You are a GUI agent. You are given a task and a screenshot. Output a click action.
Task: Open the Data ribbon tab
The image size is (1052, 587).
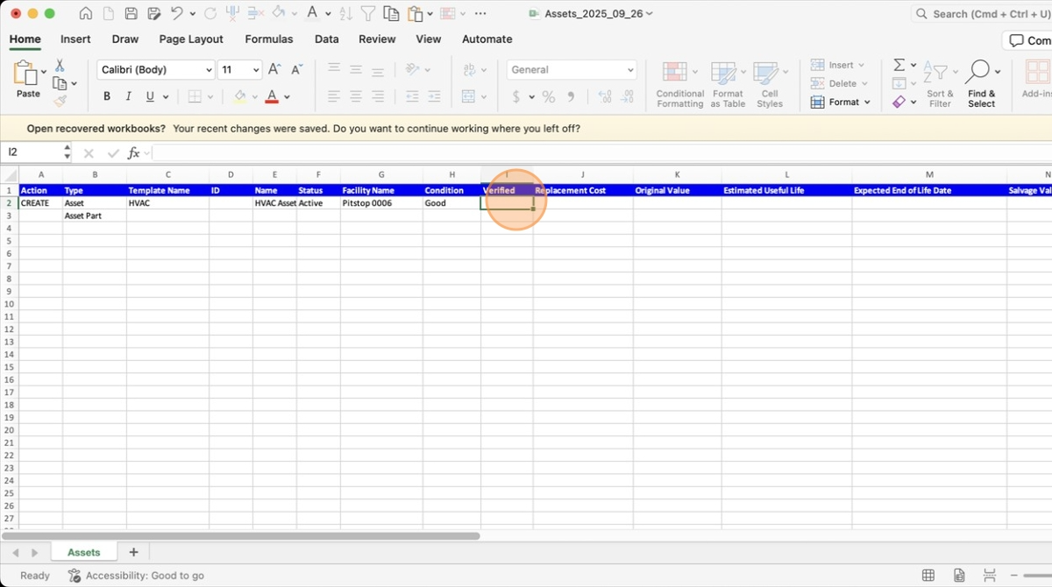click(x=326, y=39)
